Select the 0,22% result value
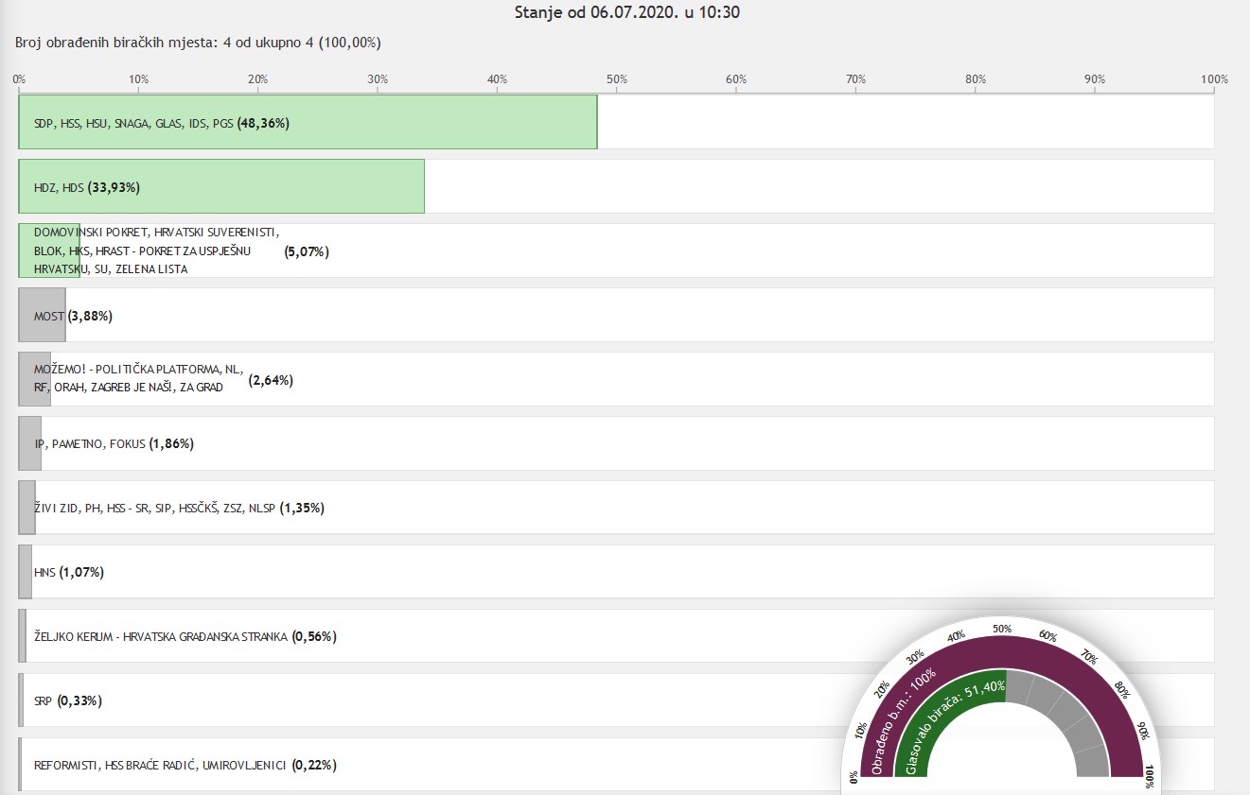Viewport: 1250px width, 795px height. point(314,766)
